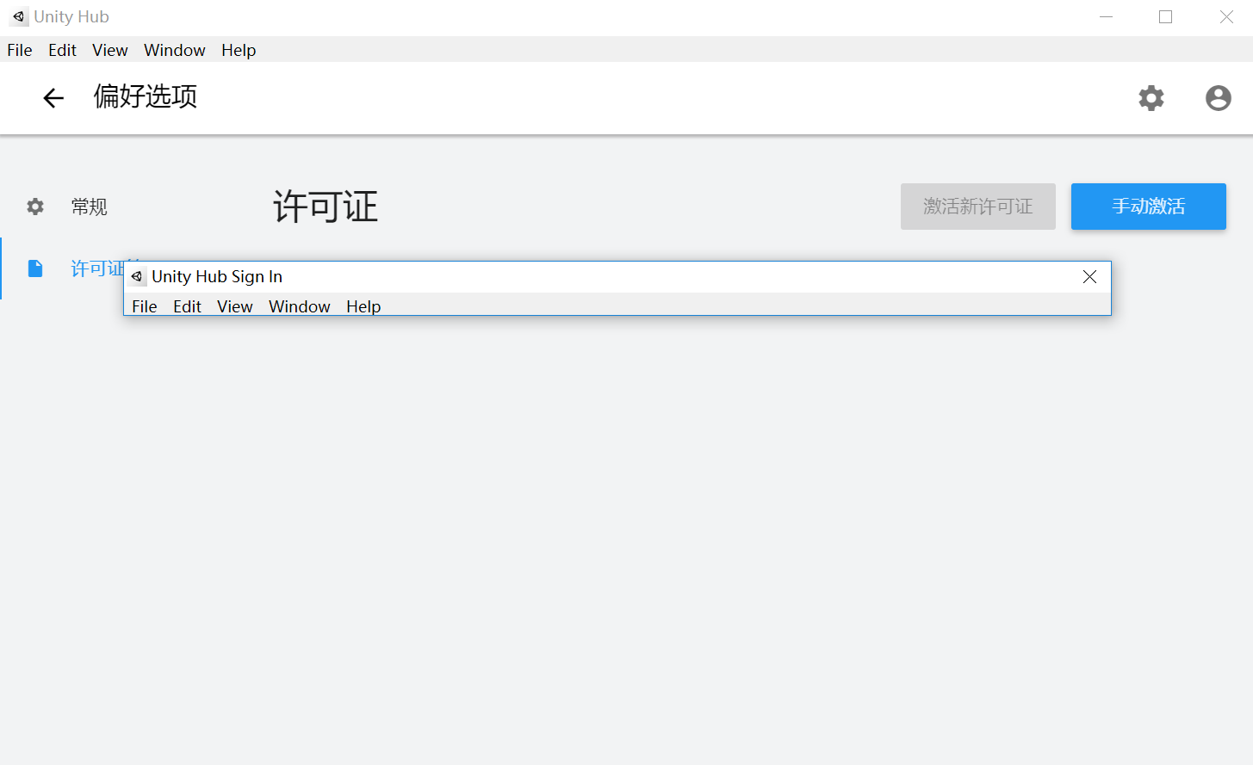Minimize the Unity Hub main window
This screenshot has height=765, width=1253.
[1107, 16]
